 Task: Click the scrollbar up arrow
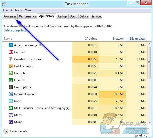point(150,44)
